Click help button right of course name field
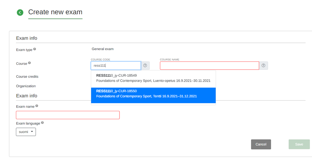The image size is (312, 161). pyautogui.click(x=263, y=66)
